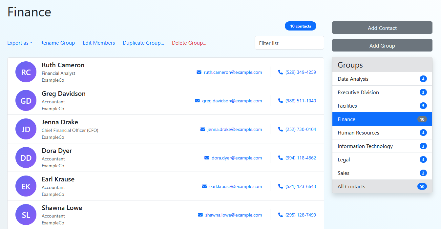Click the Rename Group link
The image size is (441, 229).
57,43
